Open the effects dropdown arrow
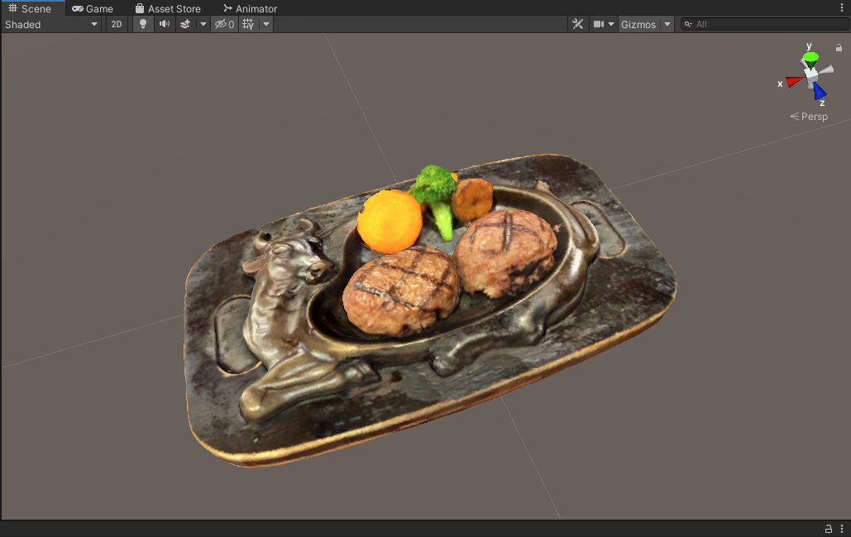 203,24
